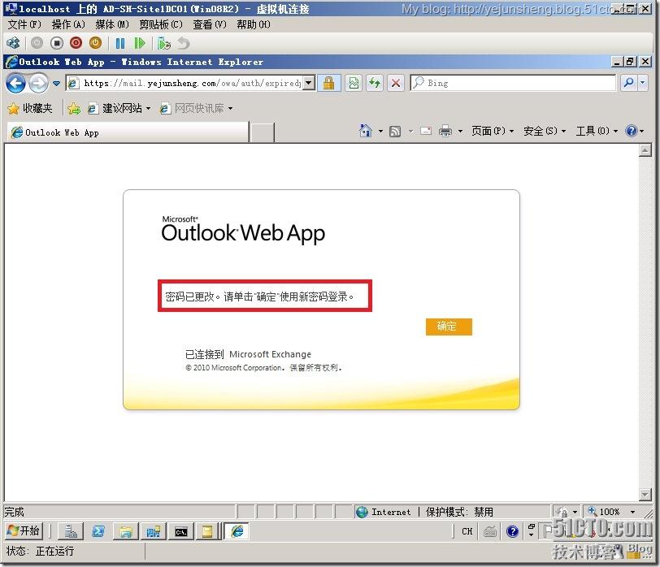The height and width of the screenshot is (567, 660).
Task: Open the command prompt taskbar icon
Action: (x=181, y=532)
